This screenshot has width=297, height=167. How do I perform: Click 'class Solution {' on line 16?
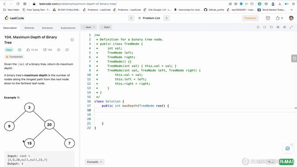(109, 101)
